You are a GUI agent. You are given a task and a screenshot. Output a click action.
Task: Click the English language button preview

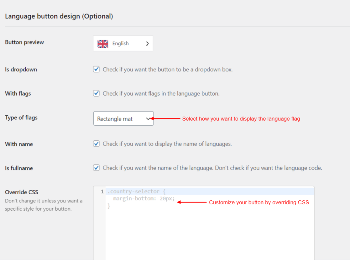coord(123,43)
